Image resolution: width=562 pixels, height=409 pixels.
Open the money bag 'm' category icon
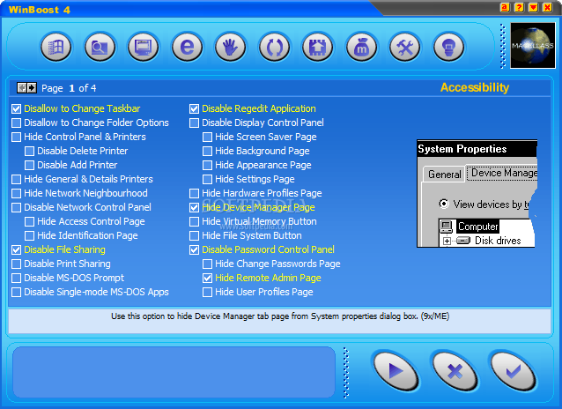tap(361, 47)
